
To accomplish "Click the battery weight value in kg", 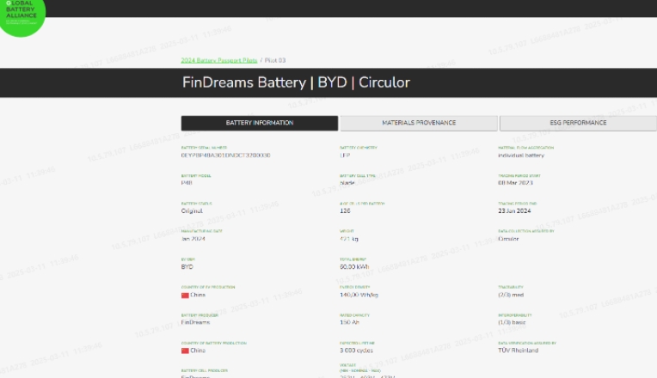I will coord(348,239).
